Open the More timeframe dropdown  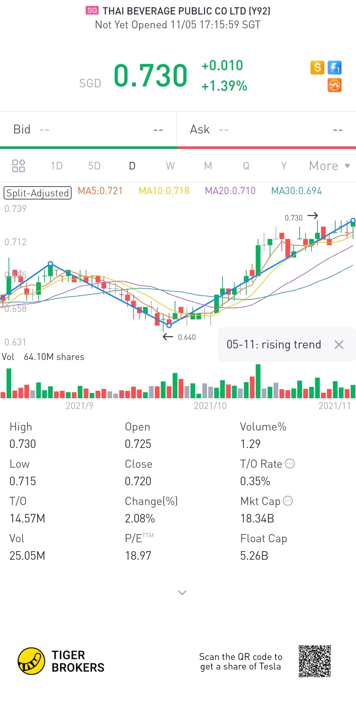[330, 166]
